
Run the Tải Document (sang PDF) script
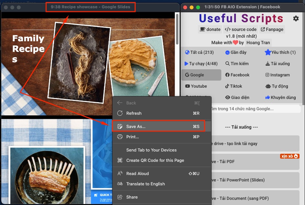pos(255,198)
